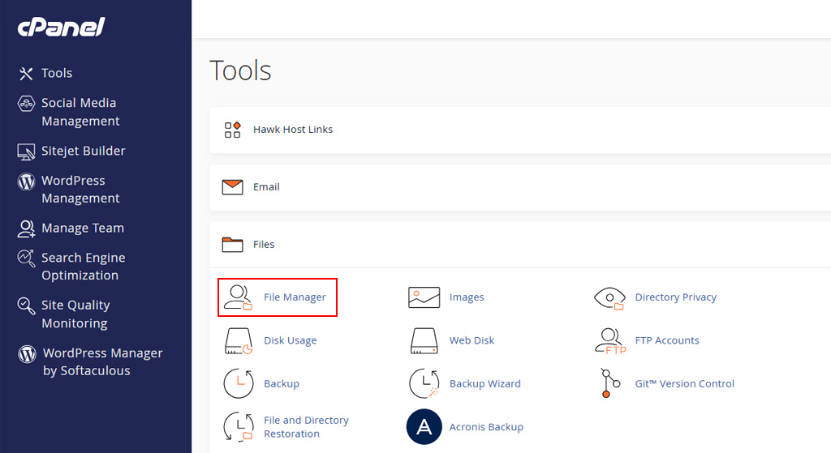The height and width of the screenshot is (453, 831).
Task: Click the cPanel logo
Action: click(62, 28)
